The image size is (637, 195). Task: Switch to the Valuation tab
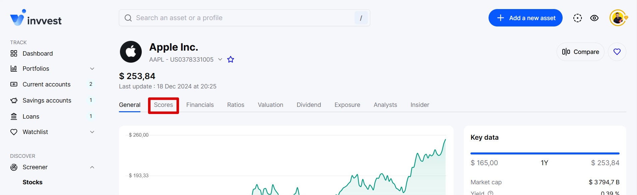pyautogui.click(x=270, y=105)
